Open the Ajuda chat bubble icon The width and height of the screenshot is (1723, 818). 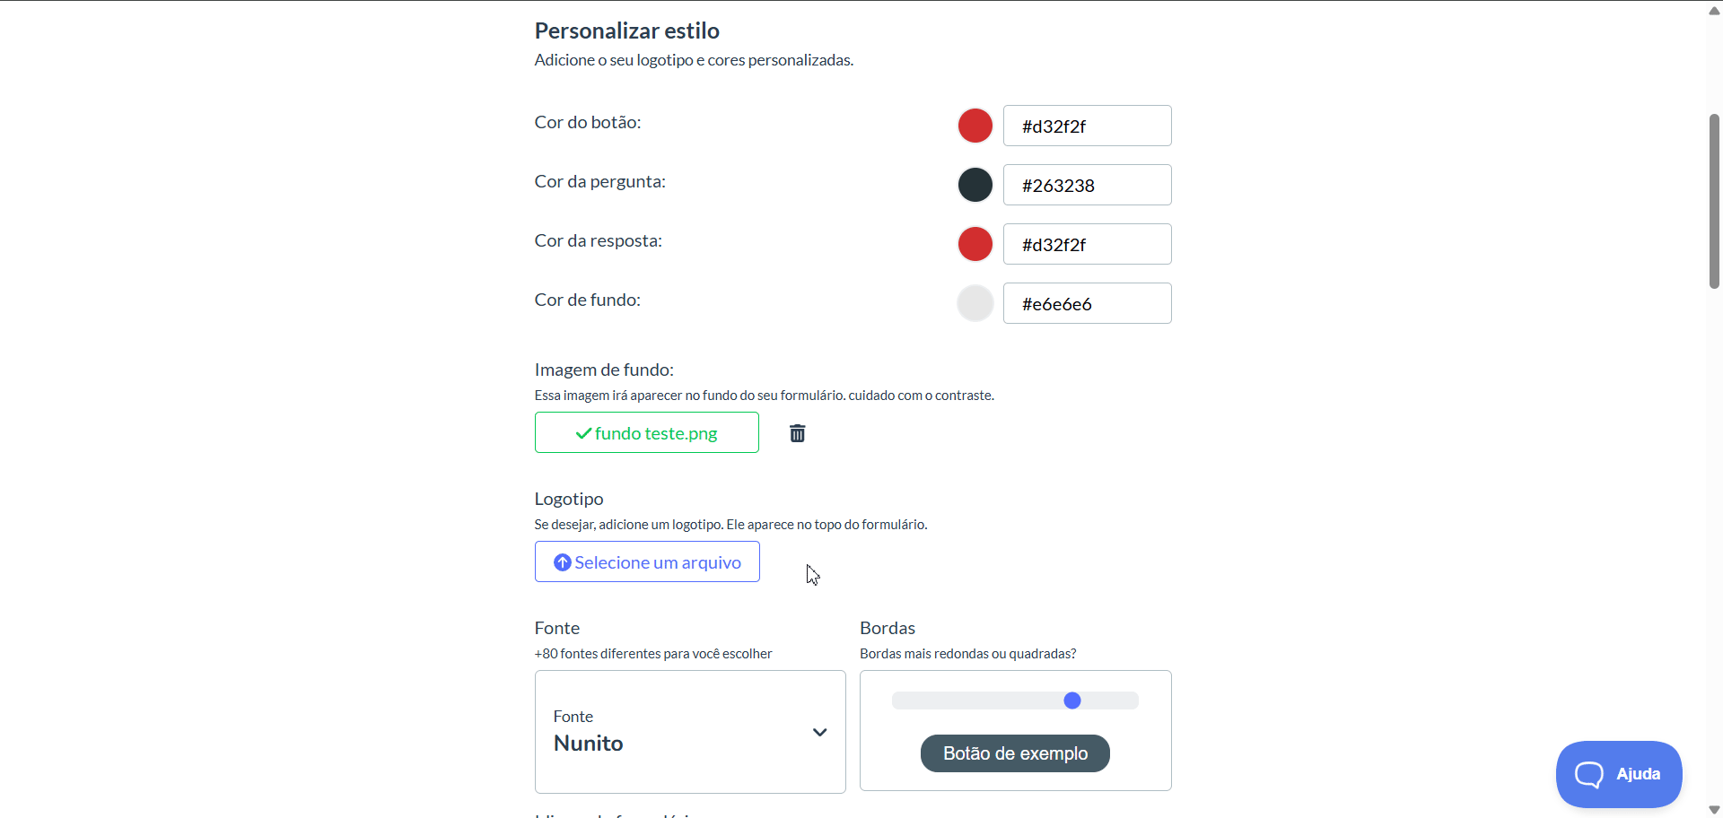1588,774
